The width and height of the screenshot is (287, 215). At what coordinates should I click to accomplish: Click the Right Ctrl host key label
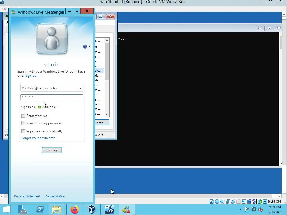click(274, 202)
